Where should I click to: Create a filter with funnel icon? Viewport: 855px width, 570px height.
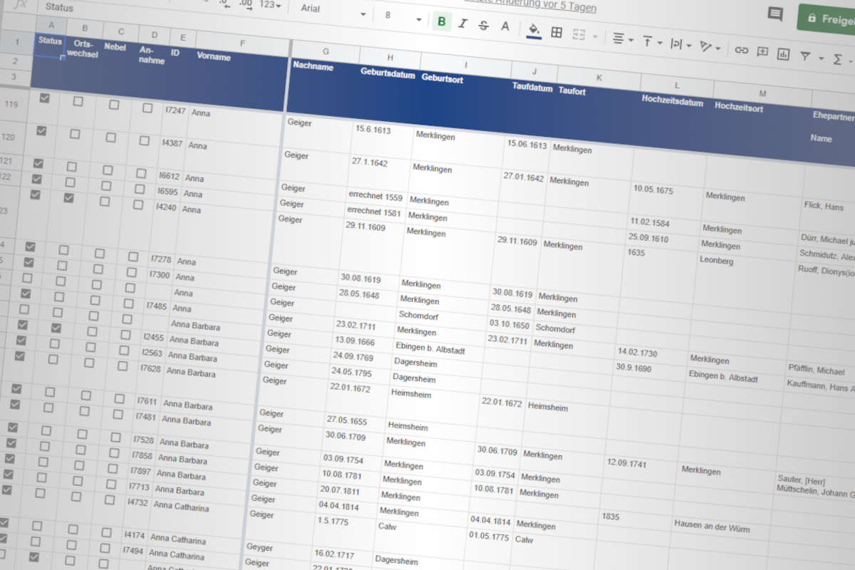click(x=805, y=56)
